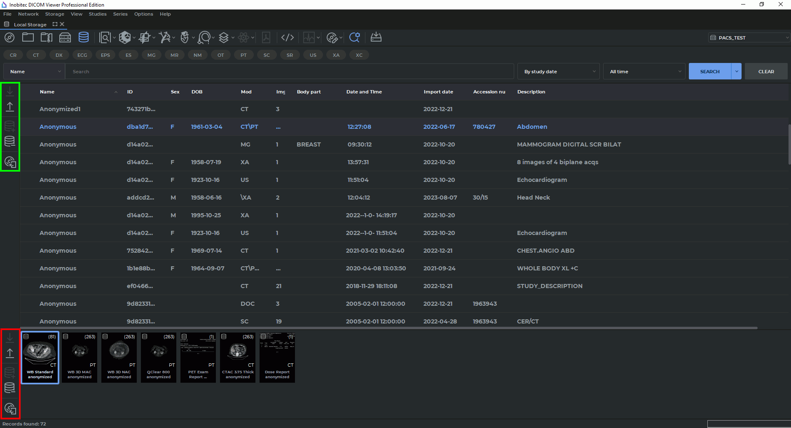Click the SEARCH button
791x428 pixels.
coord(710,72)
